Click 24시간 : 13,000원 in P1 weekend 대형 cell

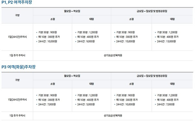click(166, 41)
